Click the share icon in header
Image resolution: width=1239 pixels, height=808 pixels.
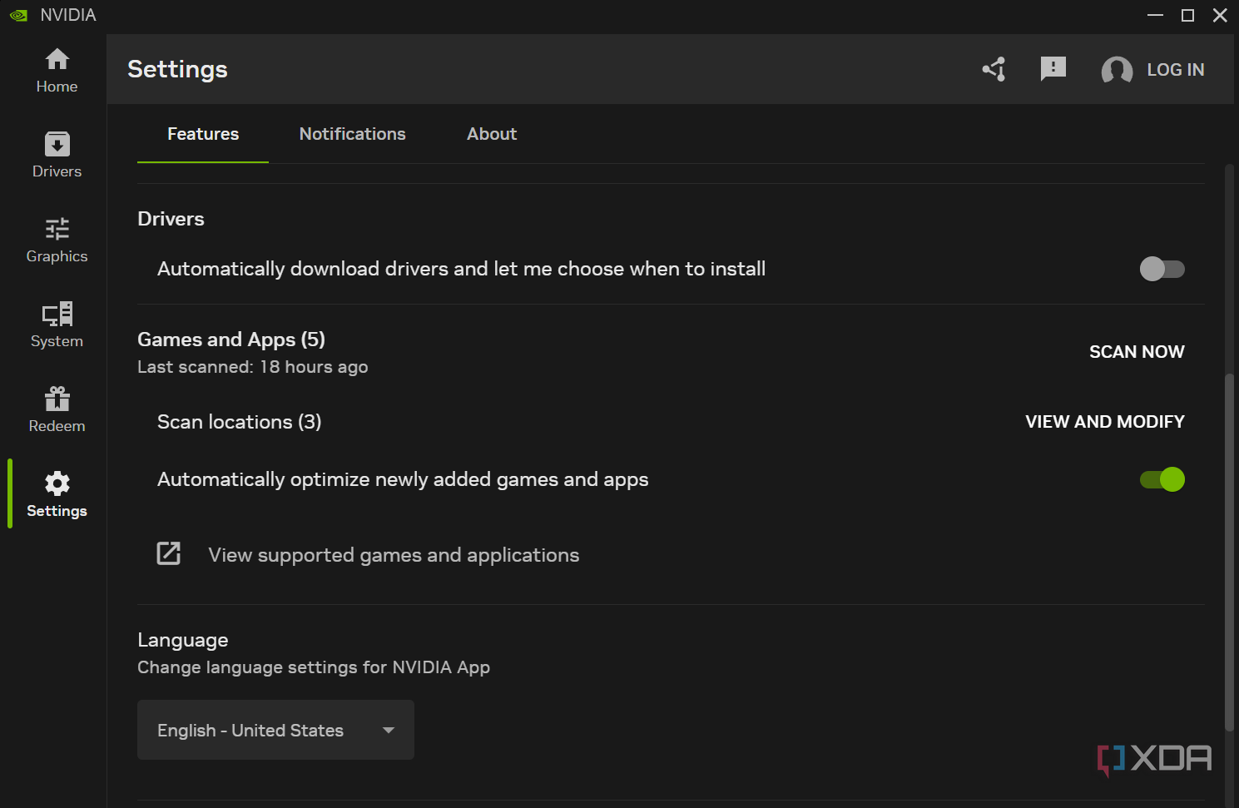click(994, 69)
